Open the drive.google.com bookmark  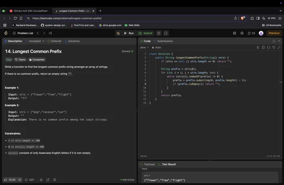pyautogui.click(x=110, y=25)
